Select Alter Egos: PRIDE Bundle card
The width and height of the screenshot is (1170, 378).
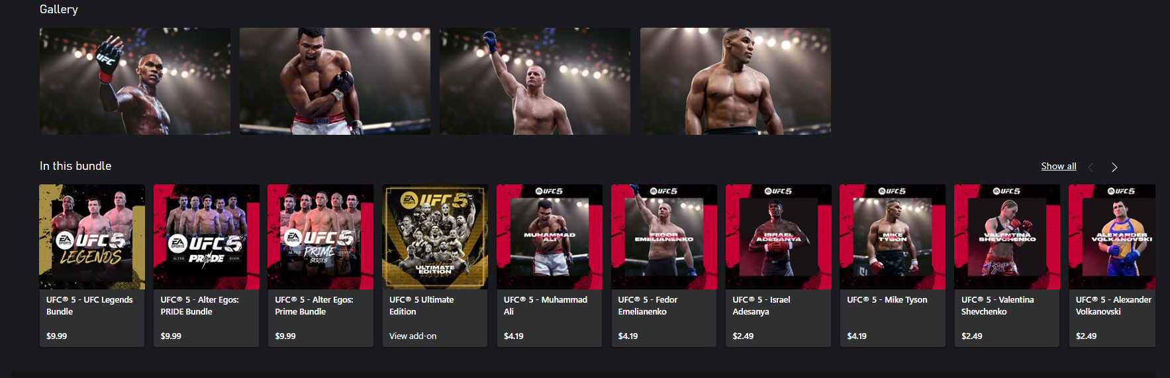(x=206, y=265)
